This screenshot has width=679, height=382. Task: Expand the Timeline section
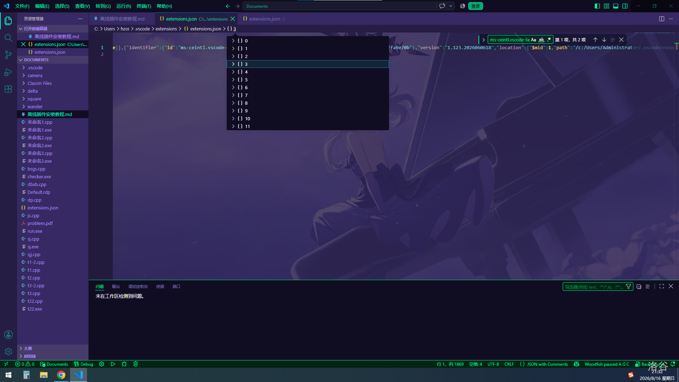53,356
